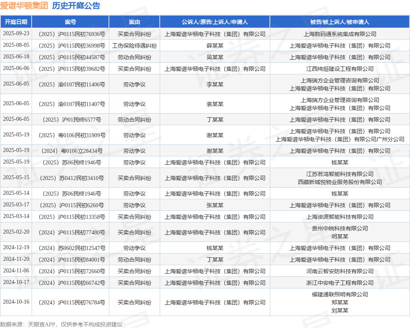Select the 案由 column header

135,22
